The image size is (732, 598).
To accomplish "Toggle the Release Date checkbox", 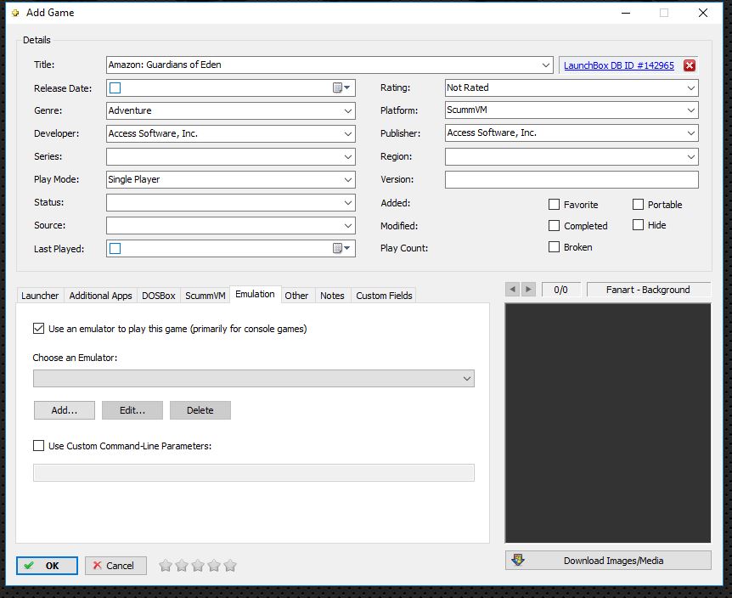I will click(x=115, y=87).
